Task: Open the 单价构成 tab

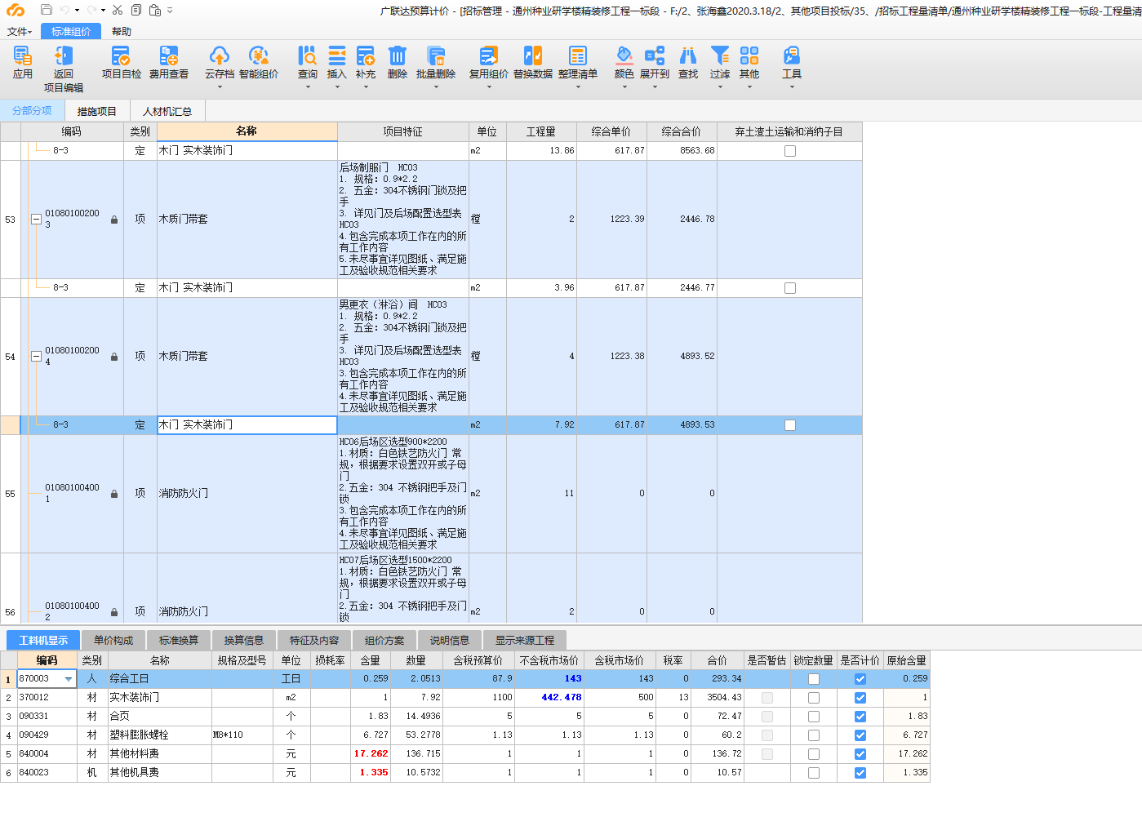Action: (x=113, y=640)
